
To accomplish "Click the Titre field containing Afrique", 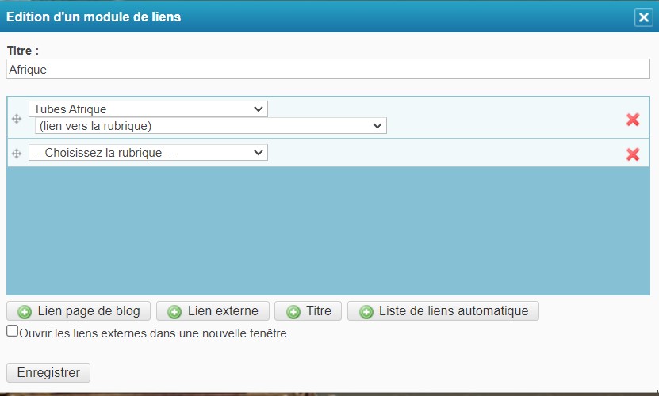I will pos(328,70).
